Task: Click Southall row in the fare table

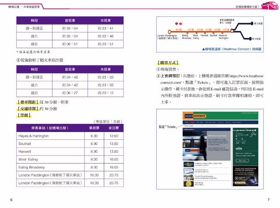Action: coord(70,144)
